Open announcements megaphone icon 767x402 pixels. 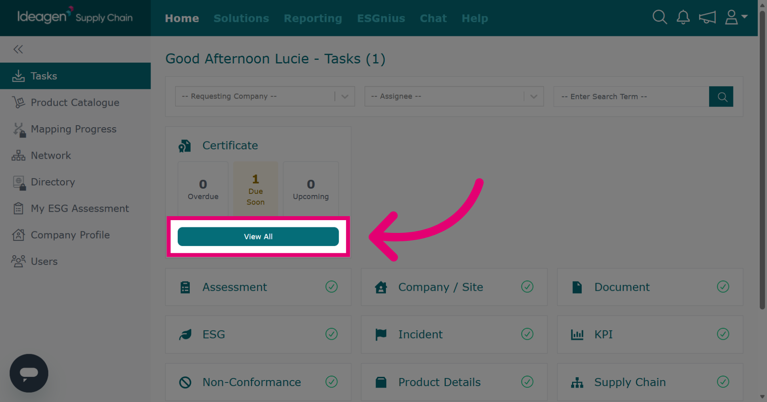[x=707, y=17]
